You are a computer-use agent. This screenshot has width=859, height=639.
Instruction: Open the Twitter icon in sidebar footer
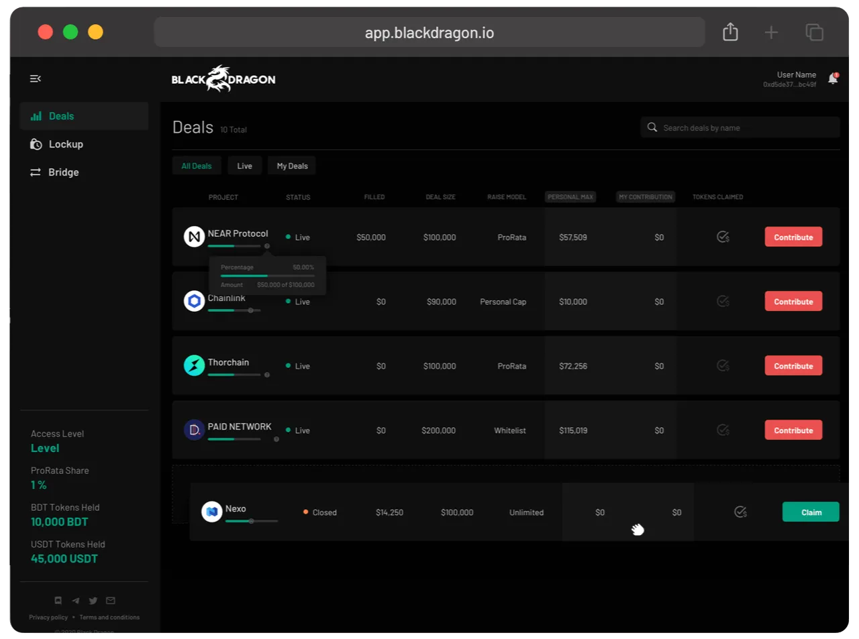pyautogui.click(x=93, y=600)
